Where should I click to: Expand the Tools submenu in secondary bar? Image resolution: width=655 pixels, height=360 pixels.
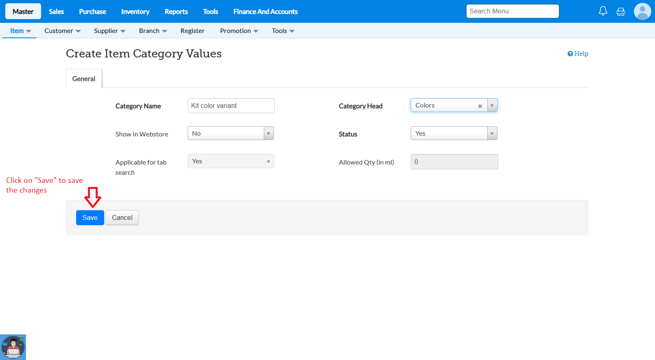(283, 31)
